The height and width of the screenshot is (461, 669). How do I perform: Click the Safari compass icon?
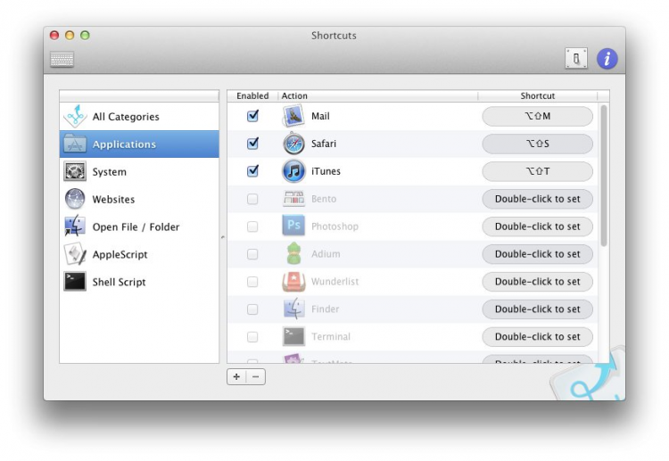click(x=293, y=144)
